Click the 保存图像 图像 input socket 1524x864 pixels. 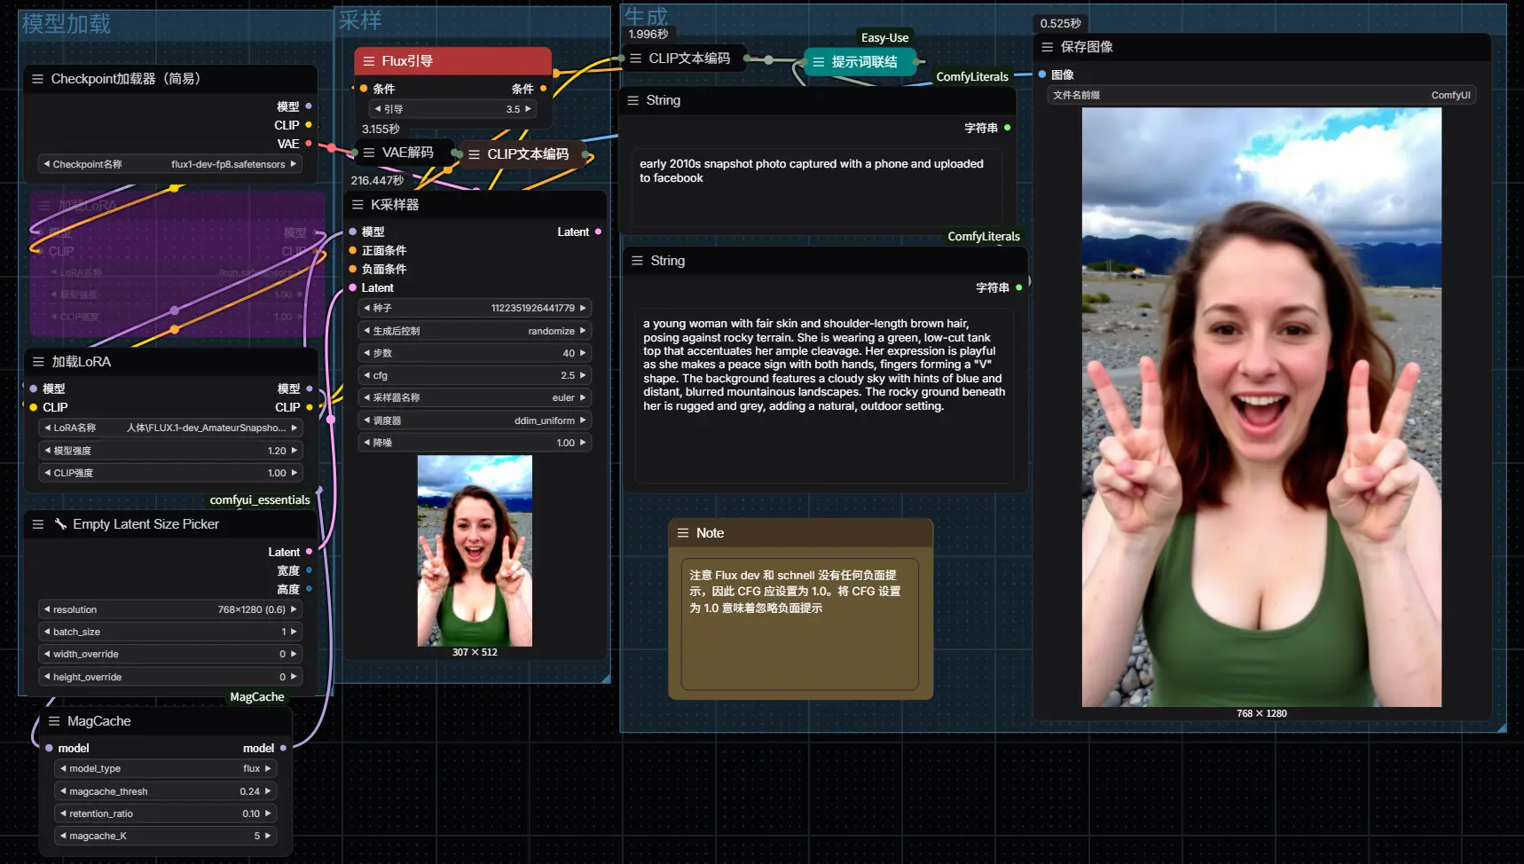[1042, 75]
